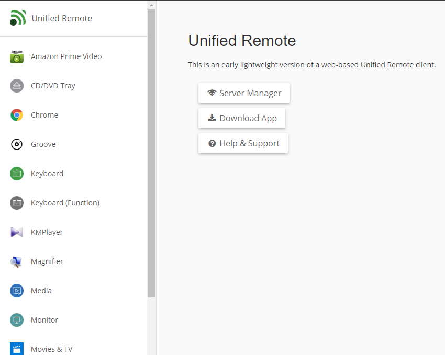Viewport: 445px width, 355px height.
Task: Click the sidebar scrollbar up arrow
Action: (151, 5)
